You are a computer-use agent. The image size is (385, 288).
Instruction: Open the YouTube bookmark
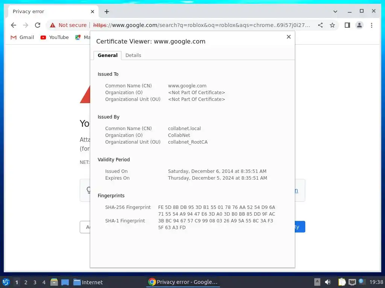click(x=55, y=37)
